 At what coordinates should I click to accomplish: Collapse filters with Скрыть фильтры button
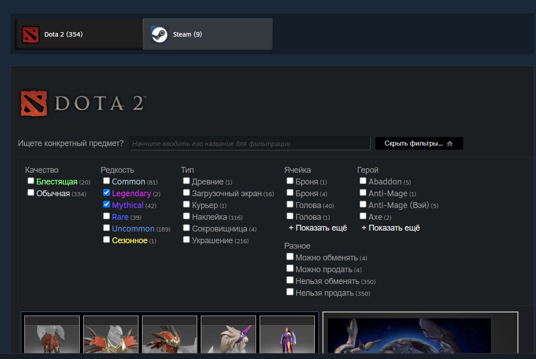pos(419,143)
